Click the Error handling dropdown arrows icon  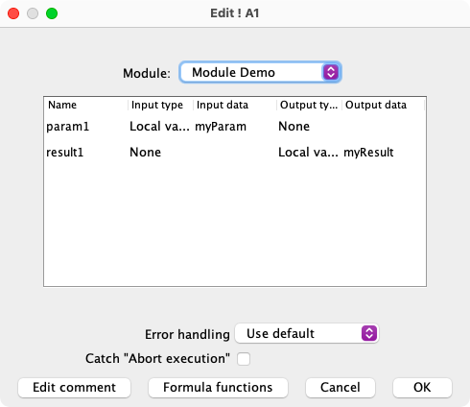pyautogui.click(x=369, y=333)
